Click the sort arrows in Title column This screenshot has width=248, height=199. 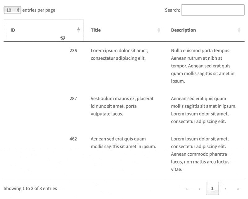click(159, 30)
